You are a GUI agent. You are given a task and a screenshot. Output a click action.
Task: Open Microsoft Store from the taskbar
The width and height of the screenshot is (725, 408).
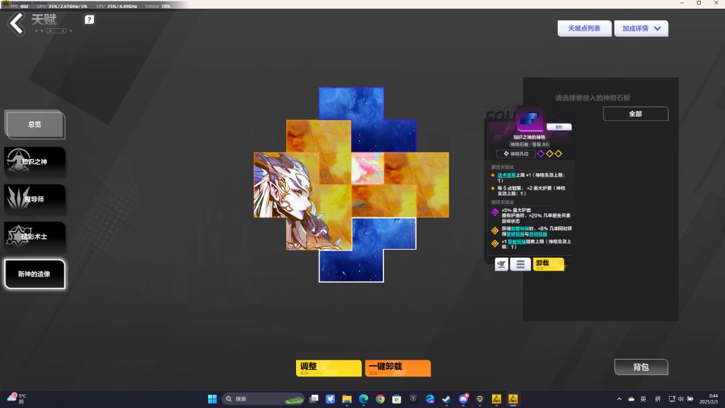[397, 399]
